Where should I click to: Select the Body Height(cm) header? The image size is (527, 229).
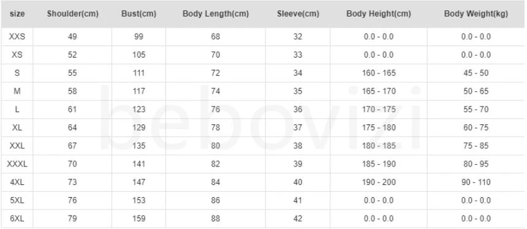[x=379, y=14]
